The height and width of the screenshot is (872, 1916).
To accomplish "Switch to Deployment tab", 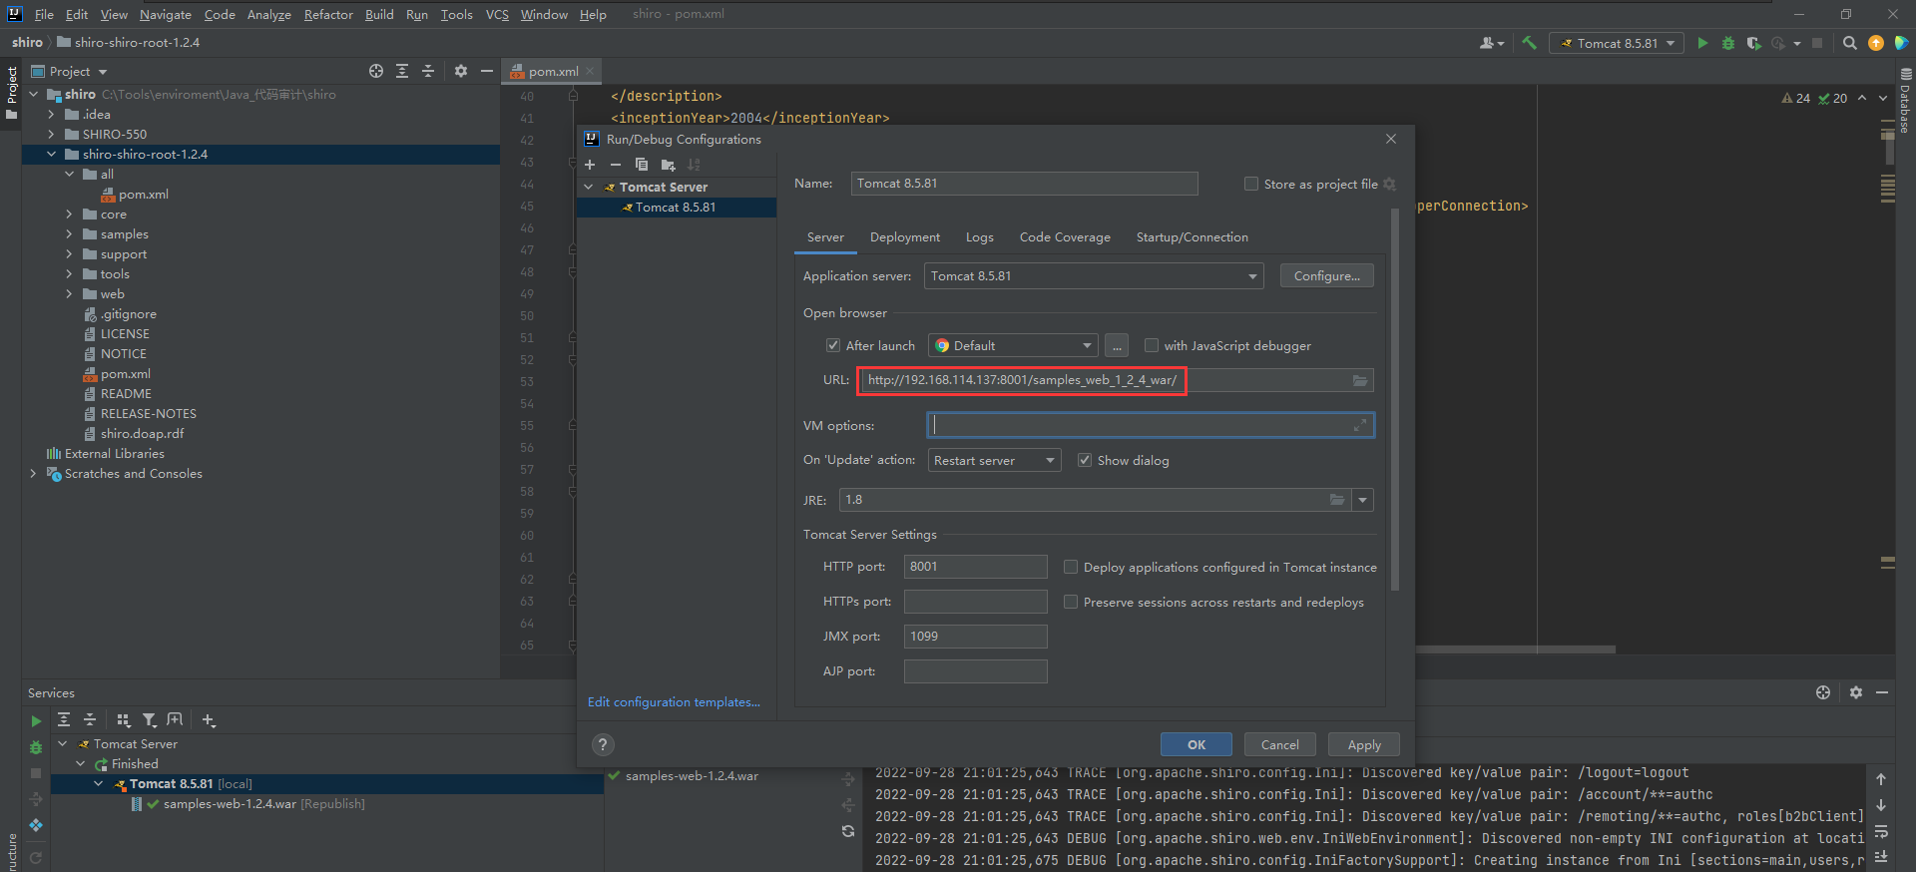I will (x=905, y=237).
